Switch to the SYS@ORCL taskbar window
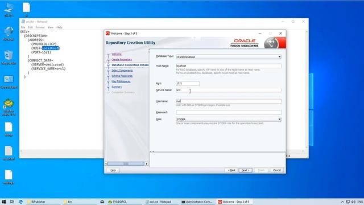 [x=125, y=202]
